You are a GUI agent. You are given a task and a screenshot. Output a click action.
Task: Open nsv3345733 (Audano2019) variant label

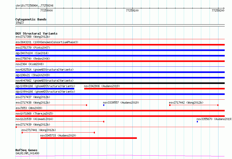58,135
